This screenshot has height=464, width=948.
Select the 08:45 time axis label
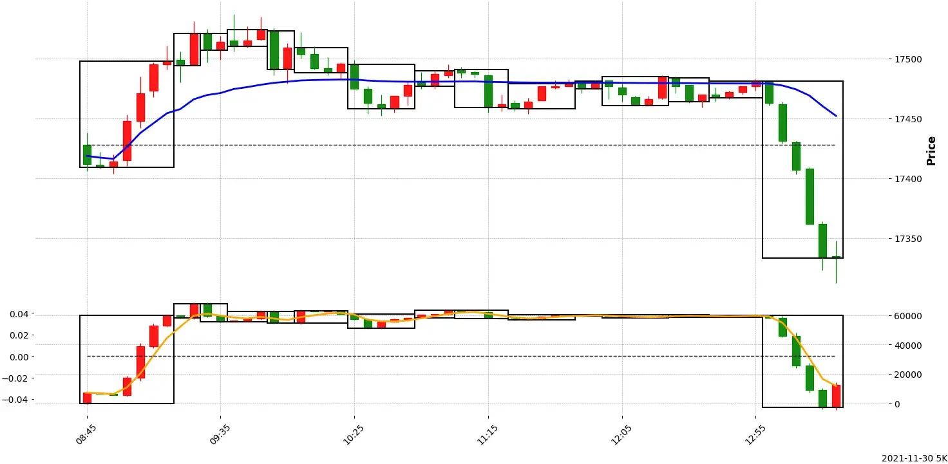88,434
